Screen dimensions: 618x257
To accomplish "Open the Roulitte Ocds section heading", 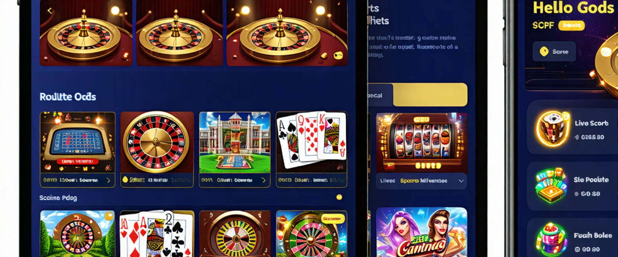I will click(68, 97).
